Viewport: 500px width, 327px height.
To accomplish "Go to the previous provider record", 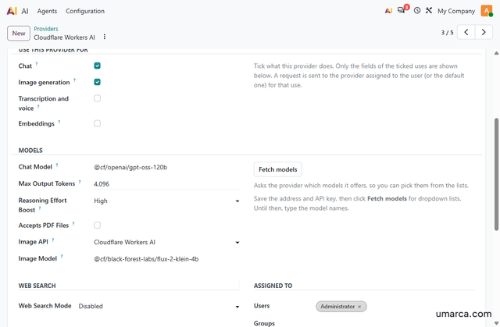I will coord(466,32).
